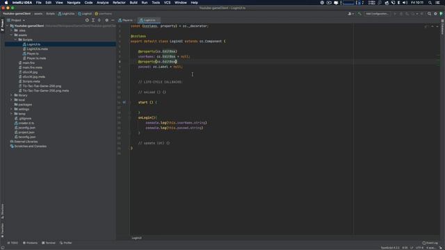The image size is (445, 250).
Task: Open IDE settings gear in top toolbar
Action: (x=435, y=14)
